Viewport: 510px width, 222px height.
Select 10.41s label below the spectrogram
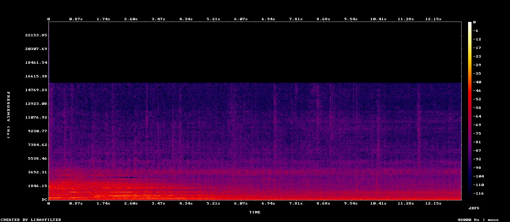pyautogui.click(x=378, y=203)
